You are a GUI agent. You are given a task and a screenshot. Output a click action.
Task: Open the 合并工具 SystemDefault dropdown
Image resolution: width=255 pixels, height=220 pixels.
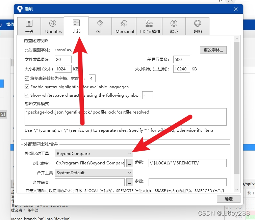(x=94, y=173)
